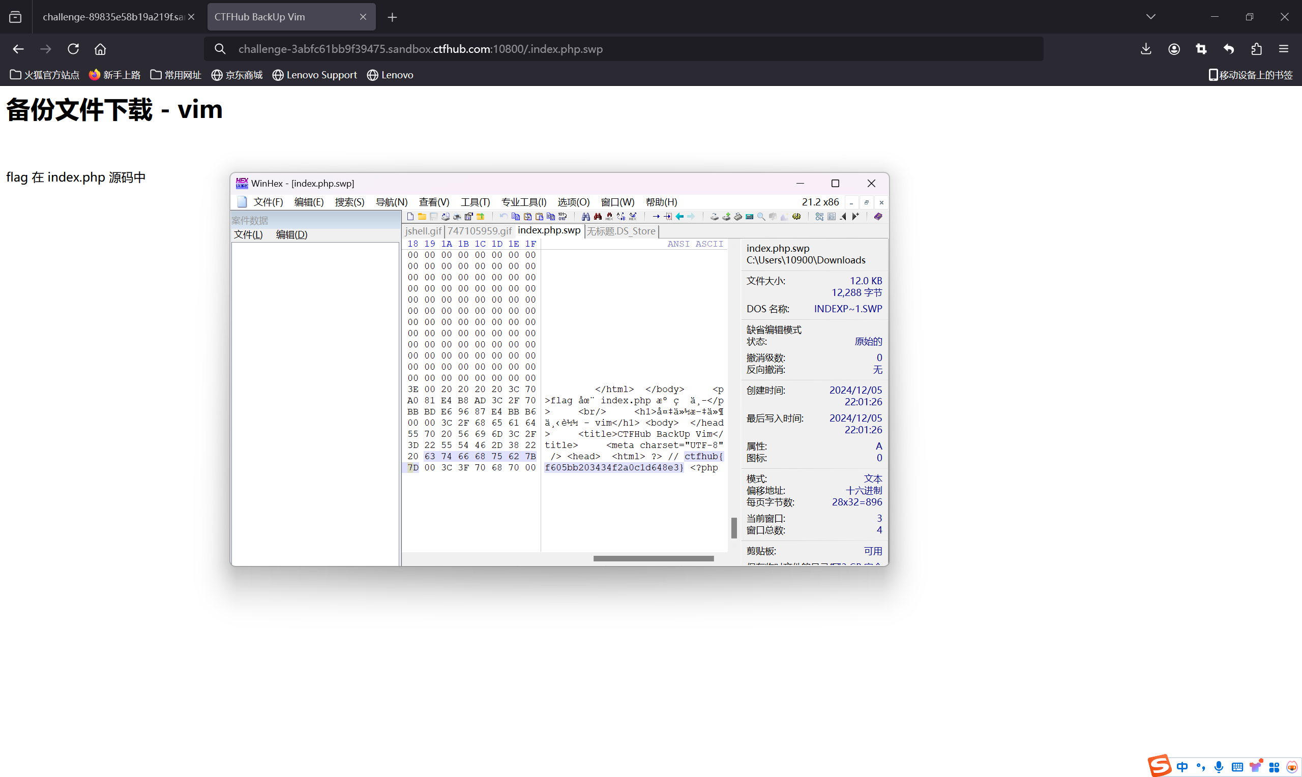The height and width of the screenshot is (777, 1302).
Task: Switch to the jshell.gif tab
Action: tap(423, 231)
